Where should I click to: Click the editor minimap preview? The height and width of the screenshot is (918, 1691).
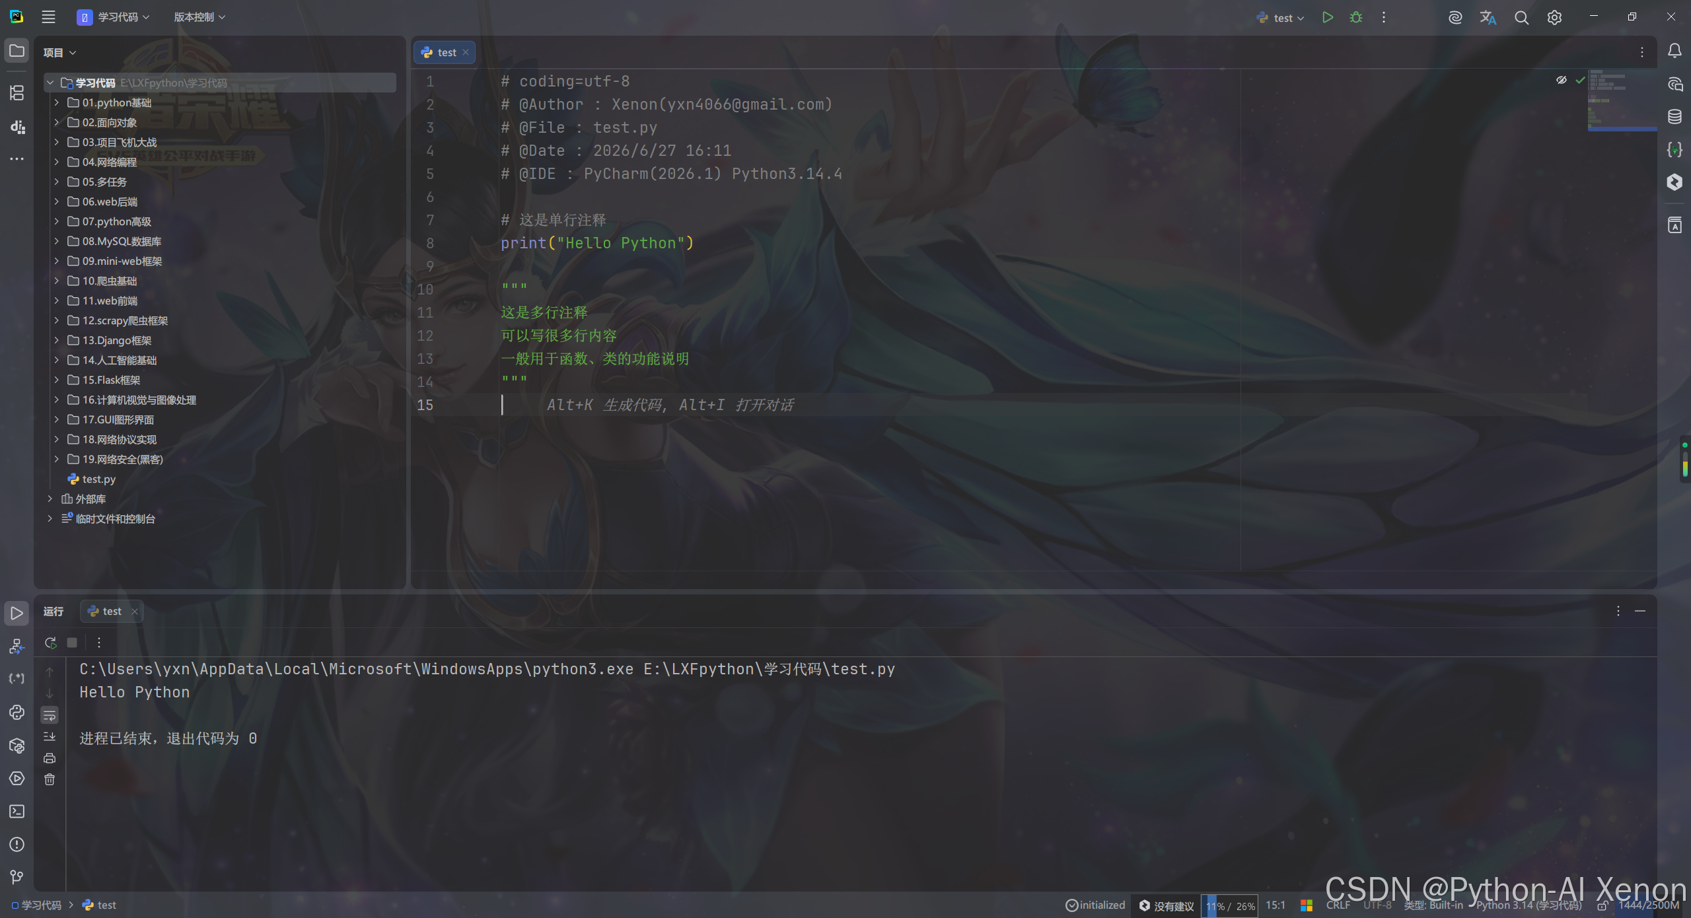tap(1622, 101)
